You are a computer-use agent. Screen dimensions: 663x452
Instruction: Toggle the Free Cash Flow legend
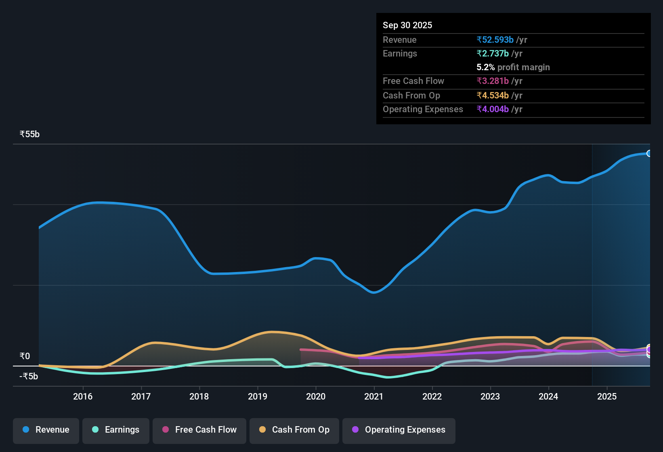[199, 431]
